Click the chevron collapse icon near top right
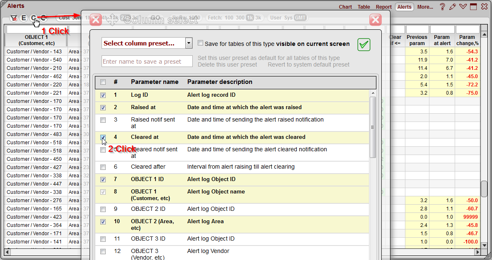 click(463, 7)
